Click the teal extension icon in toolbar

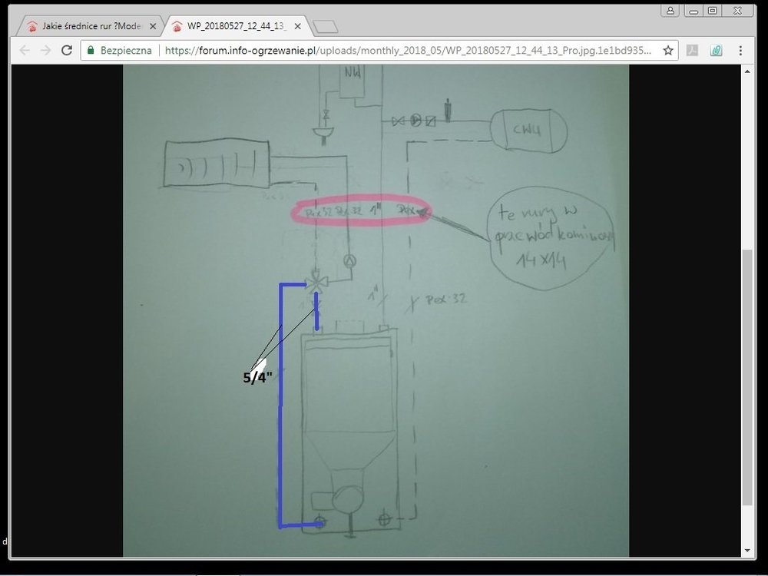coord(716,51)
